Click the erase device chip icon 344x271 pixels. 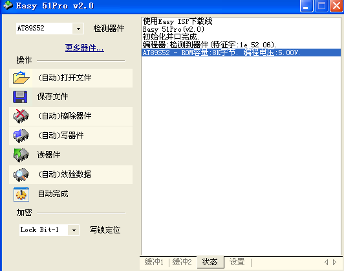click(x=21, y=116)
